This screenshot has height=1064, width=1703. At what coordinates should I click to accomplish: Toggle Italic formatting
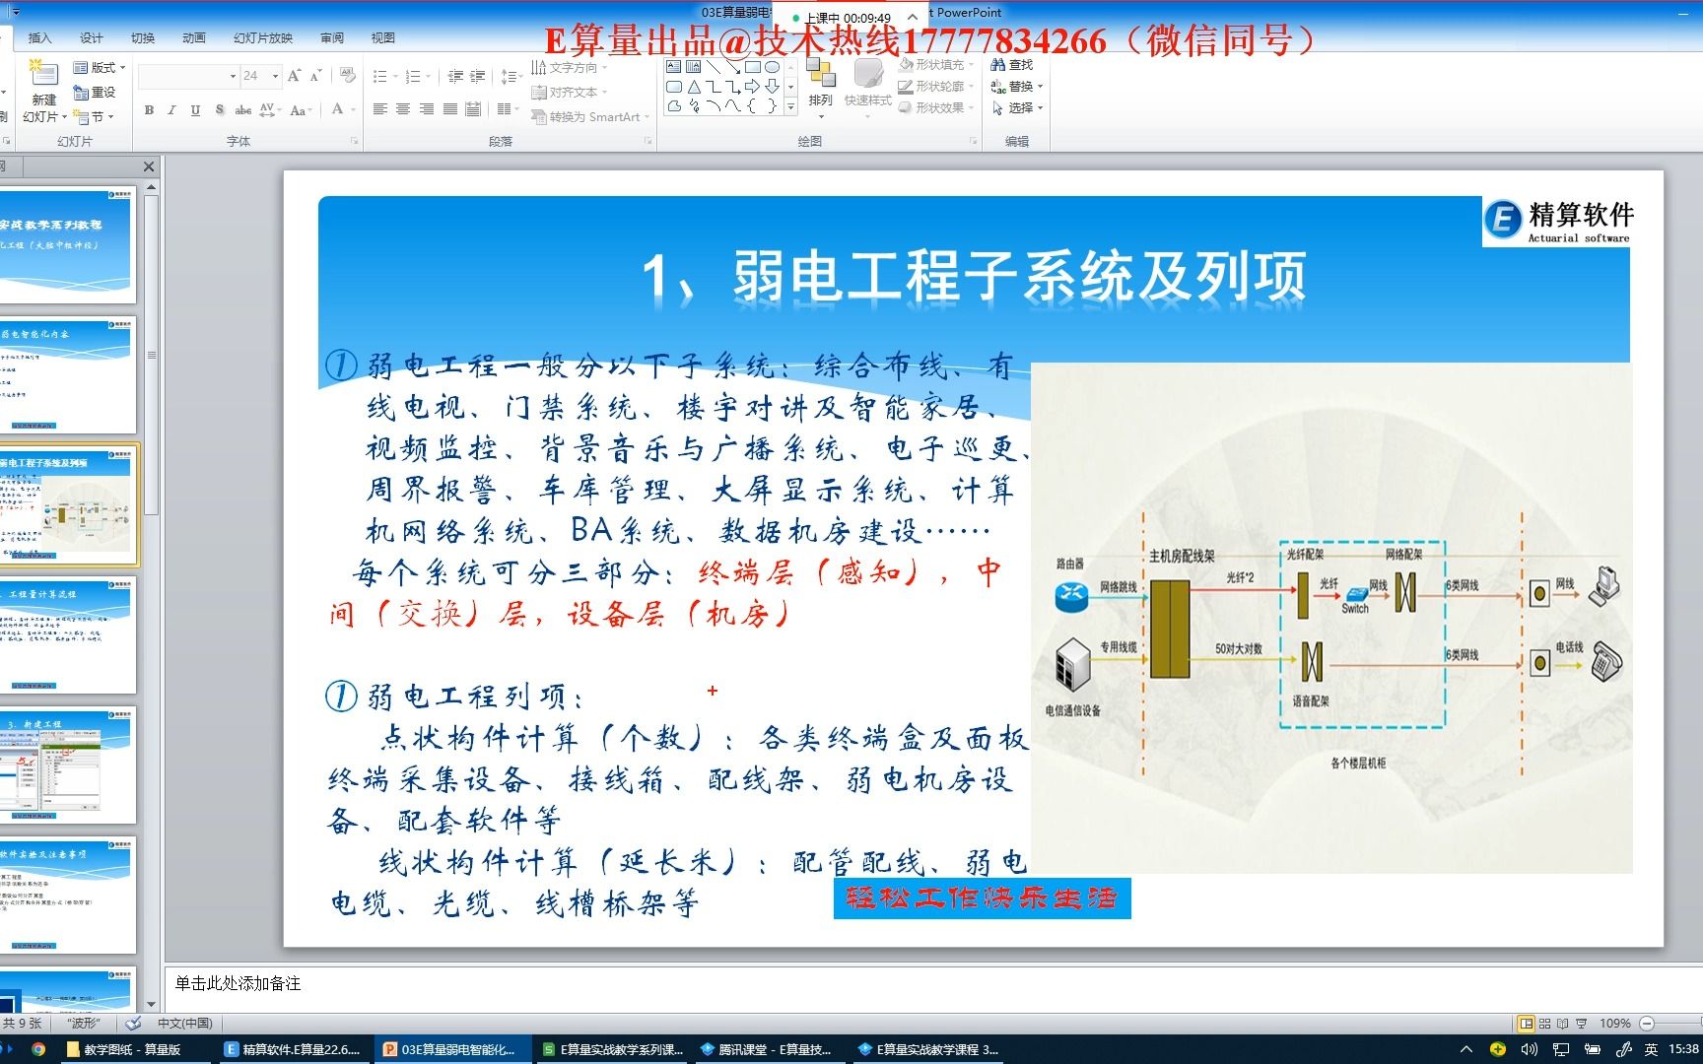click(x=171, y=110)
